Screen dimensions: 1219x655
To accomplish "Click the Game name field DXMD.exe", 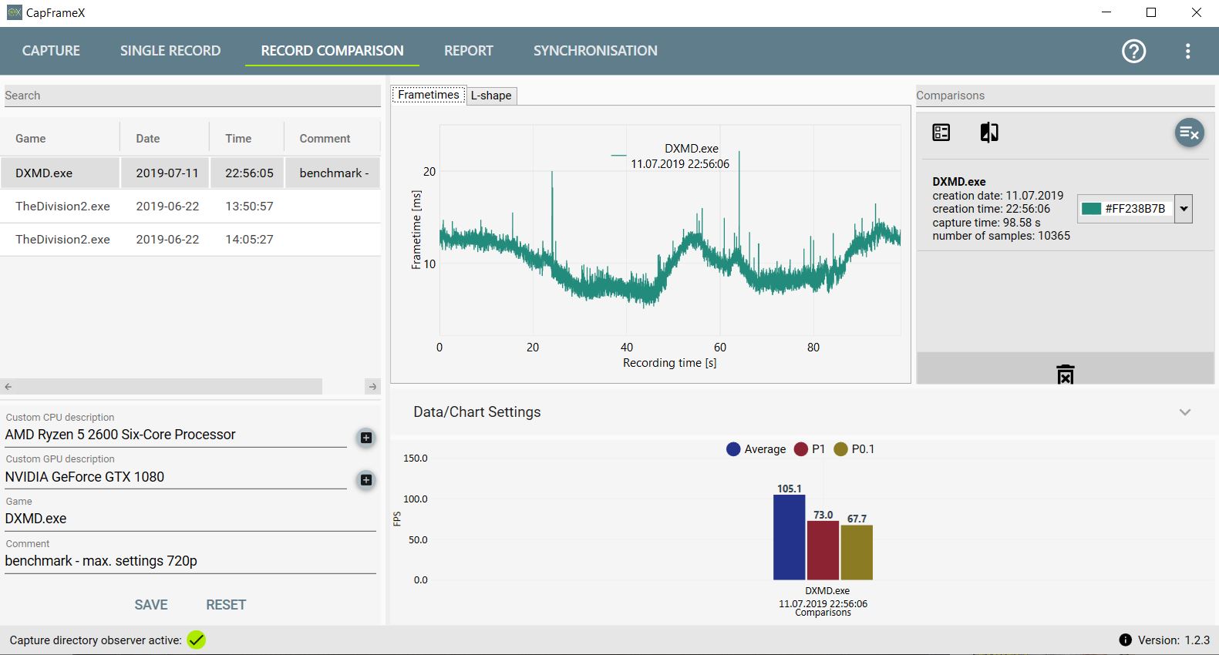I will click(x=190, y=519).
